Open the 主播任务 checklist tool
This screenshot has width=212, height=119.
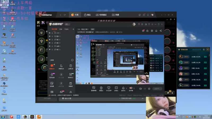(70, 67)
